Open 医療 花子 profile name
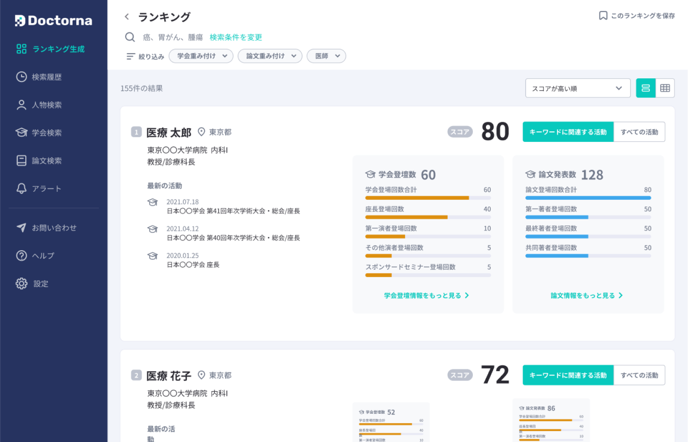 (169, 375)
